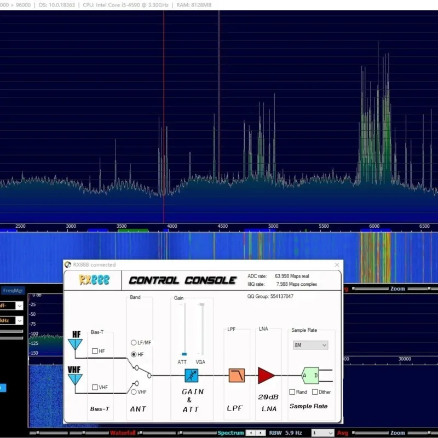This screenshot has height=438, width=438.
Task: Click the strong signal cluster in waterfall near 6000
Action: tap(375, 257)
